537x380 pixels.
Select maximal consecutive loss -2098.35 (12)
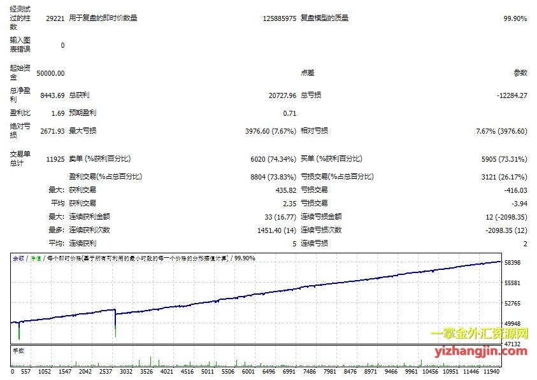pyautogui.click(x=506, y=230)
